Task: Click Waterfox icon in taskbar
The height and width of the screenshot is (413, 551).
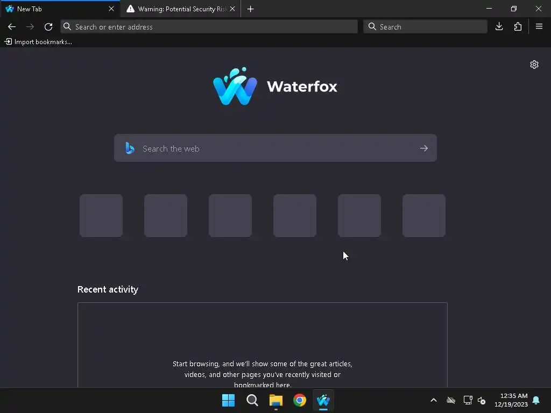Action: coord(323,400)
